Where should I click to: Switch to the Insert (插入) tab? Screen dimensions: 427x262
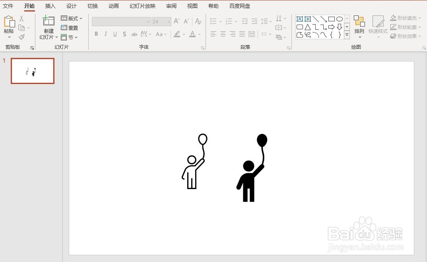click(50, 6)
